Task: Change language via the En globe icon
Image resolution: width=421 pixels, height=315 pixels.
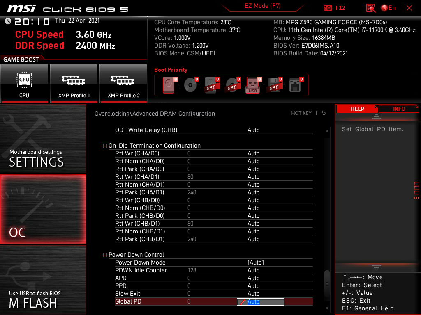Action: point(388,8)
